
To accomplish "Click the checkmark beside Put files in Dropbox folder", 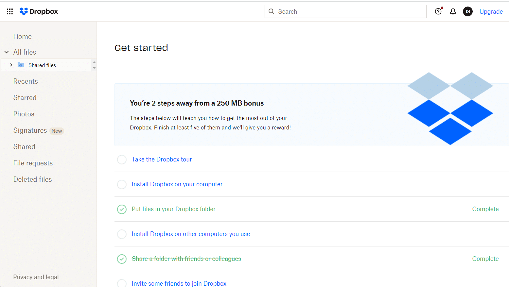I will 122,209.
